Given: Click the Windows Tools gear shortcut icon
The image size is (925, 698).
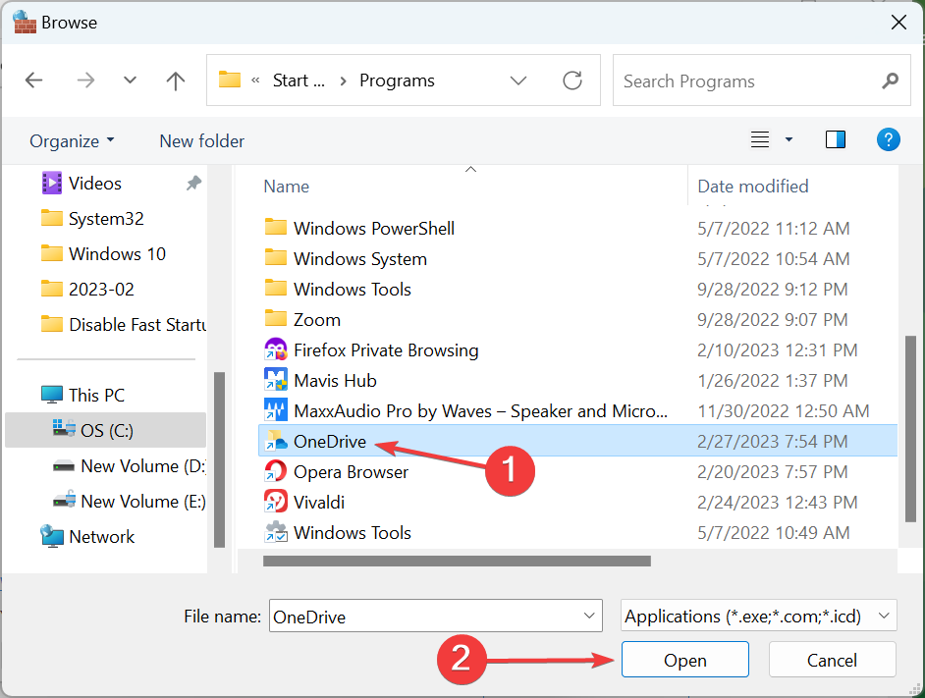Looking at the screenshot, I should tap(276, 532).
